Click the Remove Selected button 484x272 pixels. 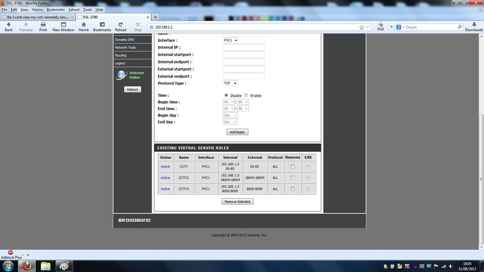(x=237, y=202)
